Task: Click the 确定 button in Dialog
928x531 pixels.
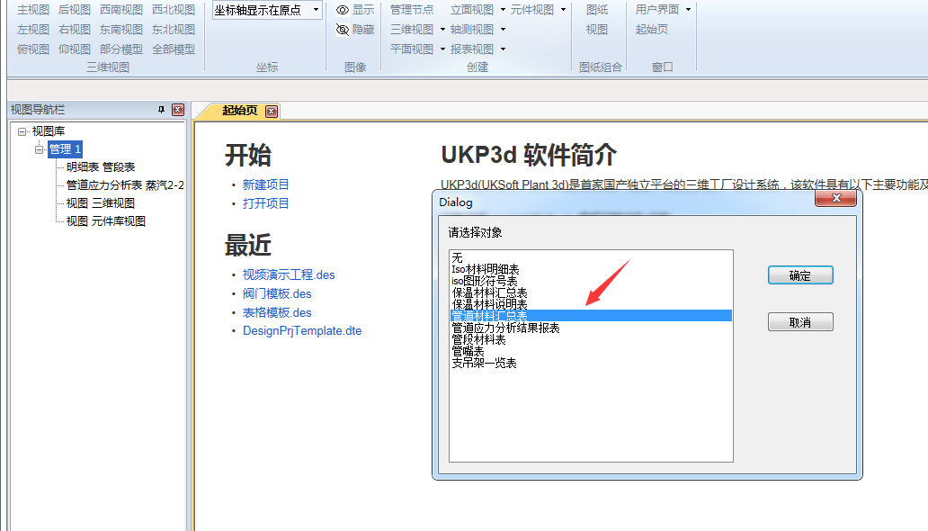Action: point(799,275)
